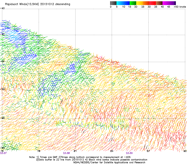Click the '10' legend scale label

coord(124,7)
